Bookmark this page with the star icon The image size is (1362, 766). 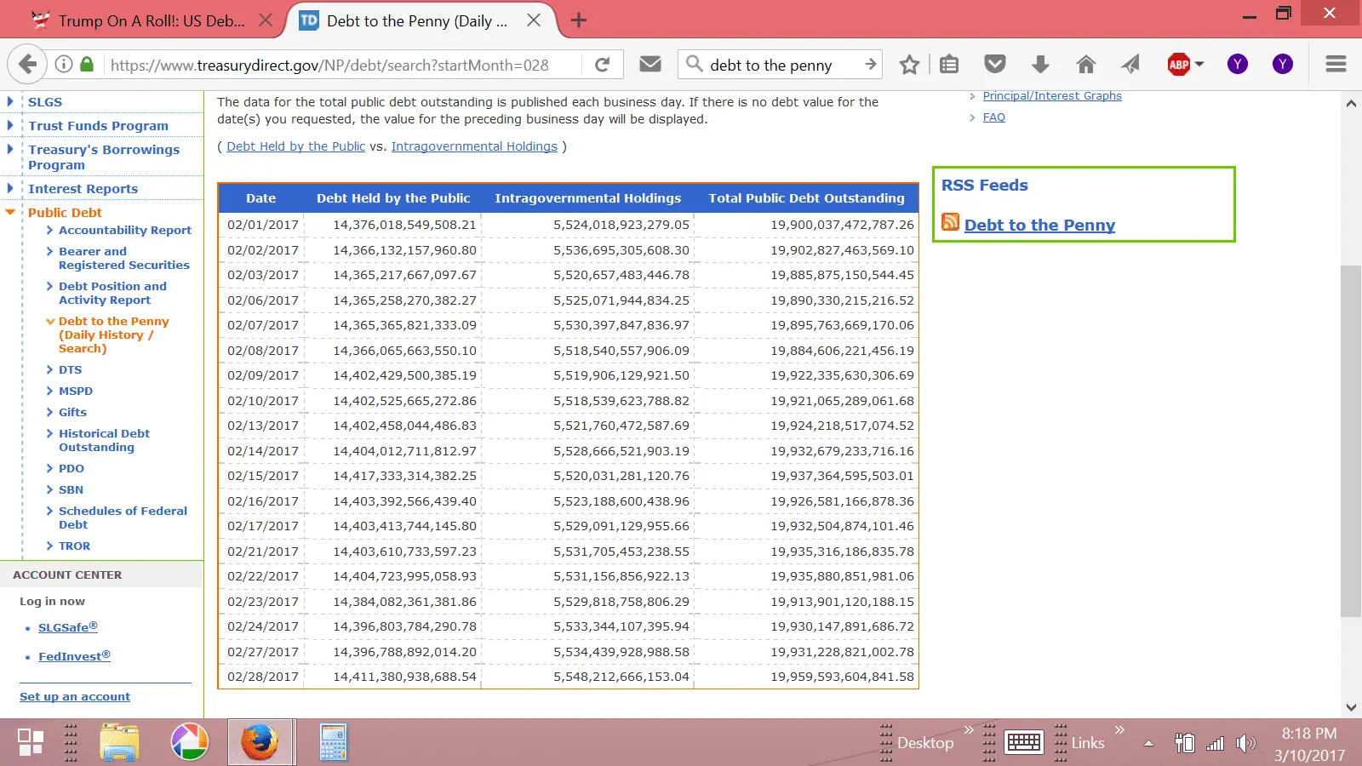909,65
